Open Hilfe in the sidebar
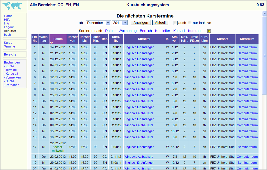This screenshot has height=170, width=267. click(x=7, y=19)
